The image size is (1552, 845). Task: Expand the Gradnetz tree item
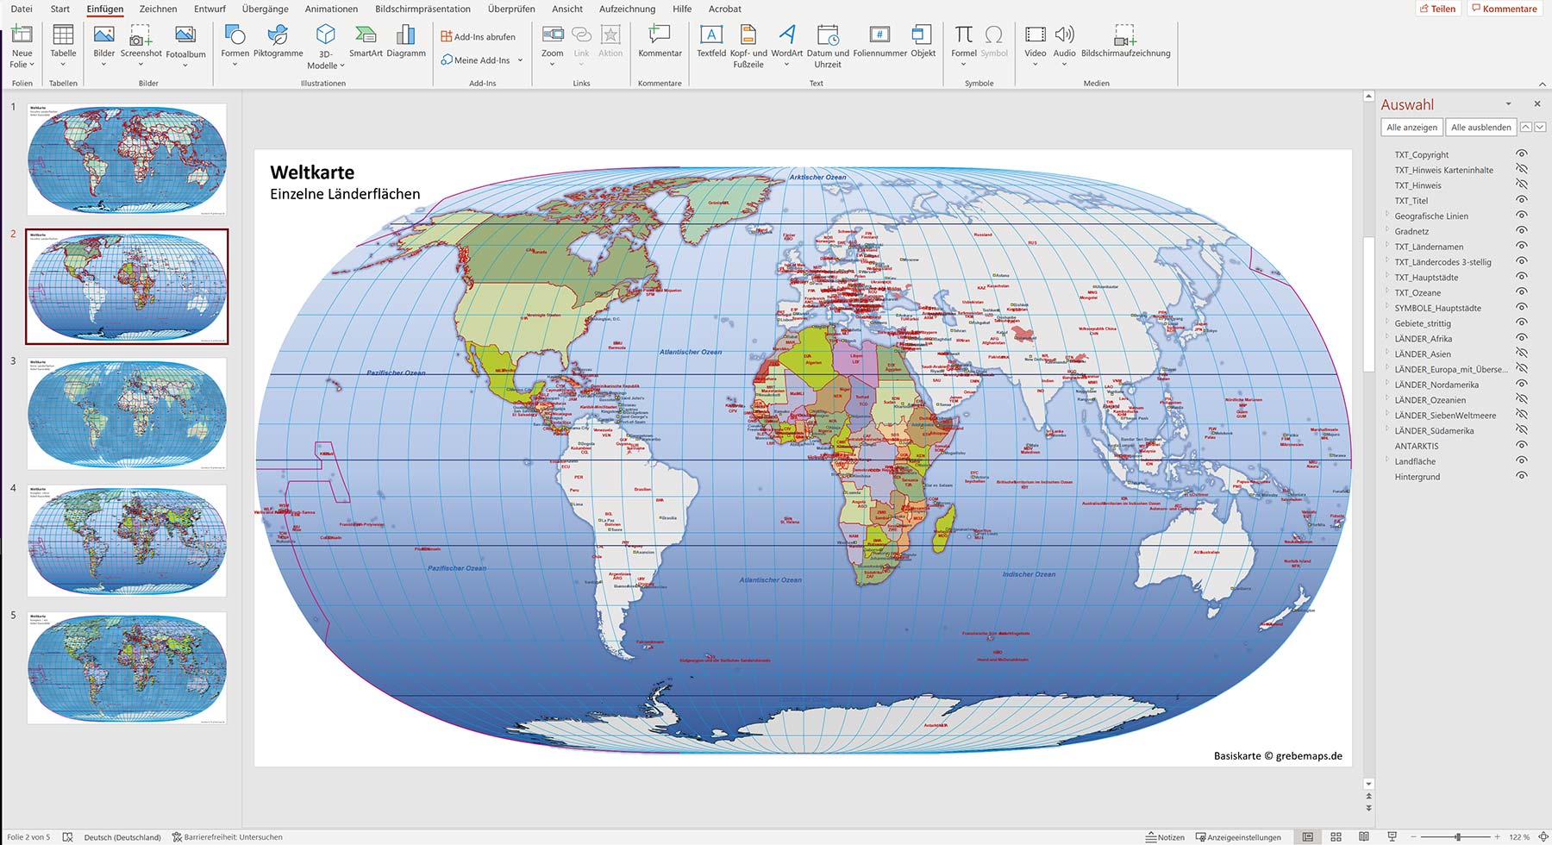tap(1387, 231)
